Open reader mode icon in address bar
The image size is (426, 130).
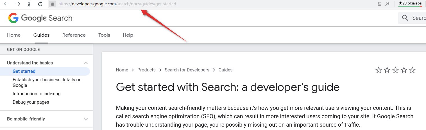tap(379, 4)
